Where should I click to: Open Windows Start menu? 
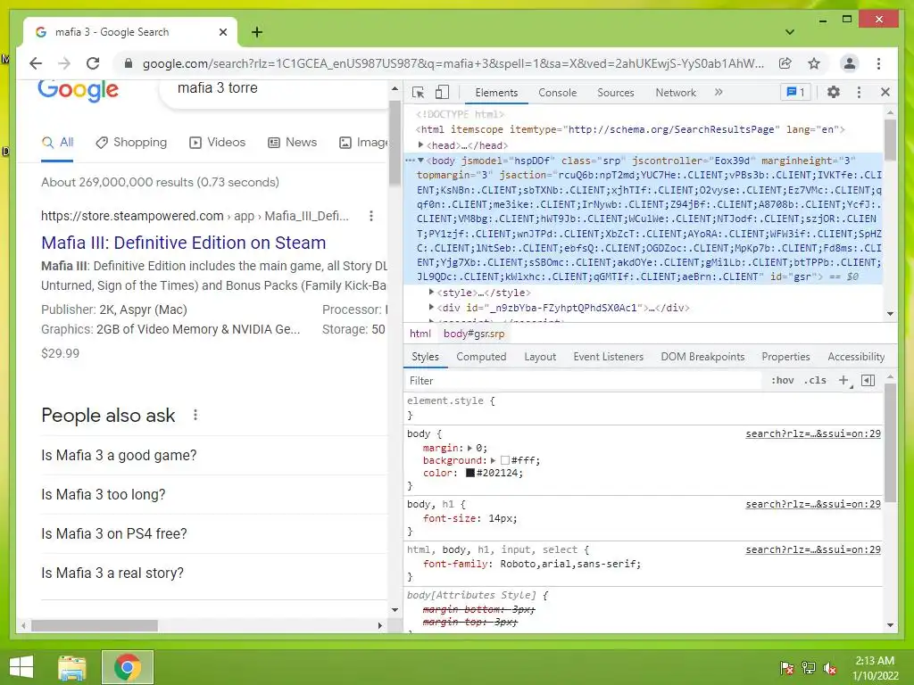tap(21, 667)
